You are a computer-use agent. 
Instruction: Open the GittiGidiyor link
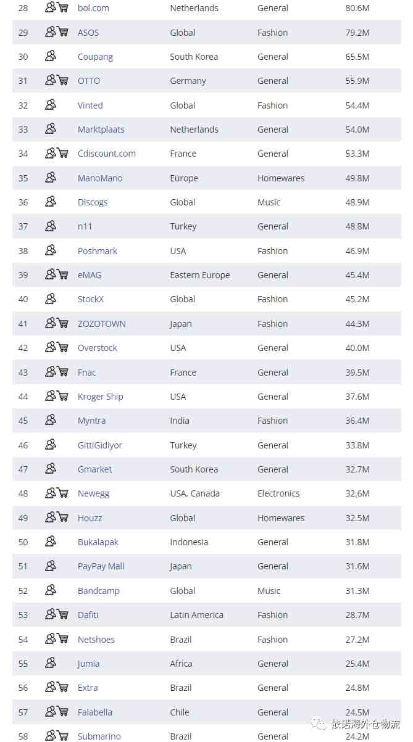coord(100,445)
